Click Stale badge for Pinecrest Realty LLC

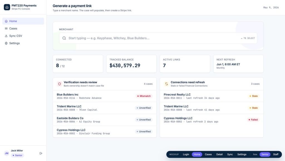(254, 96)
